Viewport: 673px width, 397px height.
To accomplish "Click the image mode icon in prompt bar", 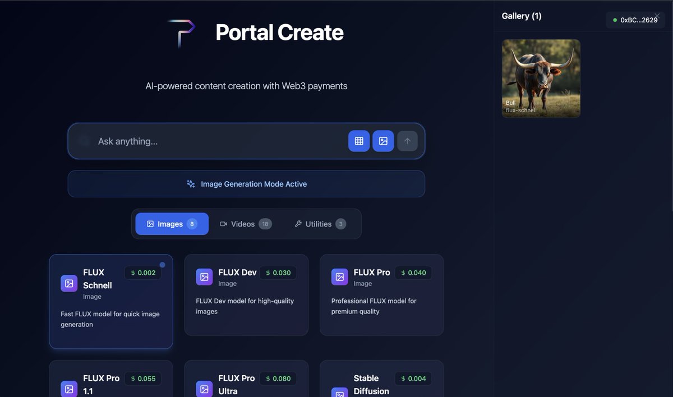I will pyautogui.click(x=383, y=141).
